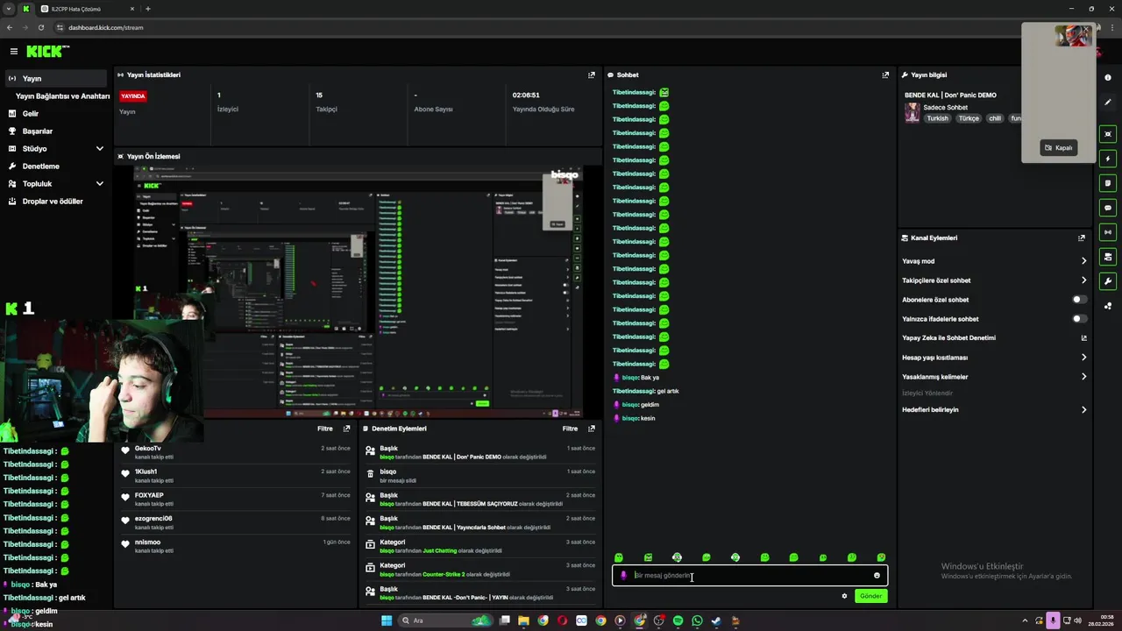
Task: Toggle Yalnızca ifadelerle sohbet switch
Action: [1080, 319]
